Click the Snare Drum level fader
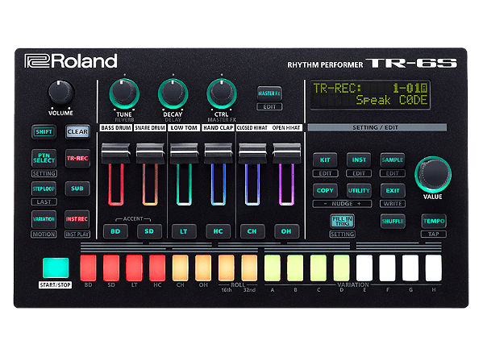Image resolution: width=483 pixels, height=357 pixels. (x=150, y=153)
